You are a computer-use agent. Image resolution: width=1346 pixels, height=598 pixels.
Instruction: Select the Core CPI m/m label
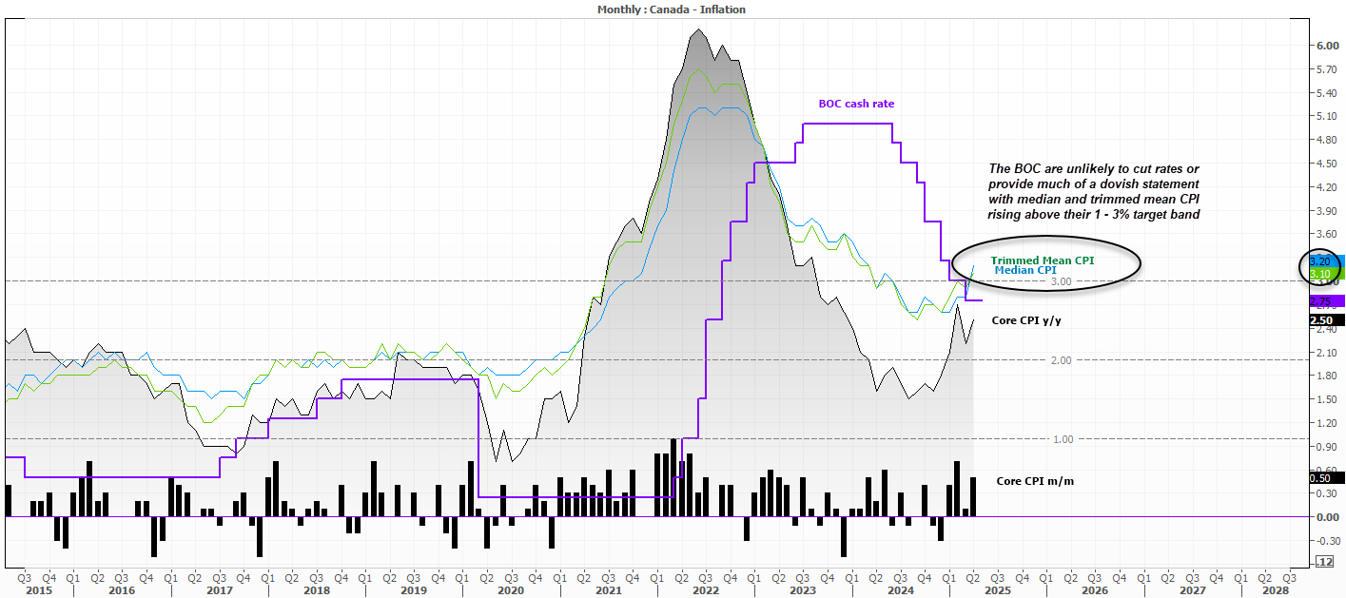point(1035,481)
